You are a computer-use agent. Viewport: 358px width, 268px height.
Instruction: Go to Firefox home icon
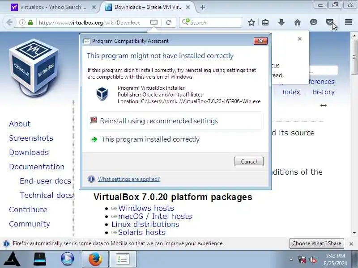(x=297, y=22)
